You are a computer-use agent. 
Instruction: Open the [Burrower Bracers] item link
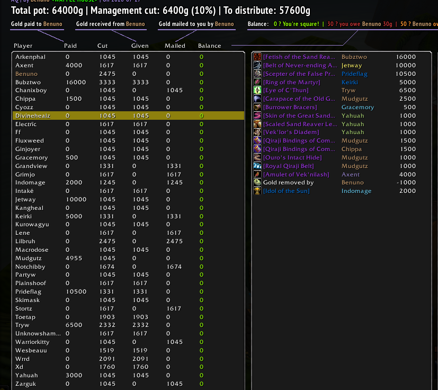pyautogui.click(x=290, y=107)
